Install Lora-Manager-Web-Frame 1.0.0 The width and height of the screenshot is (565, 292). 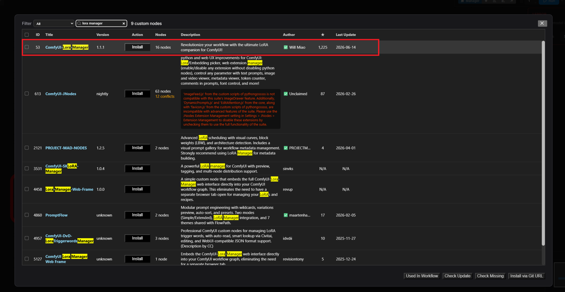coord(137,189)
